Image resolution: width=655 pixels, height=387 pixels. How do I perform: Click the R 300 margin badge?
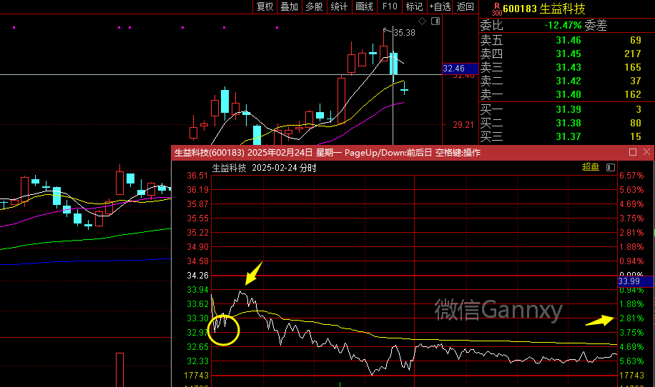[497, 9]
